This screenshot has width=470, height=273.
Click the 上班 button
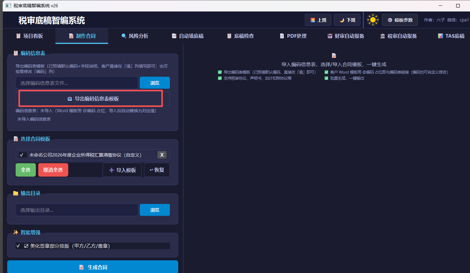[318, 20]
